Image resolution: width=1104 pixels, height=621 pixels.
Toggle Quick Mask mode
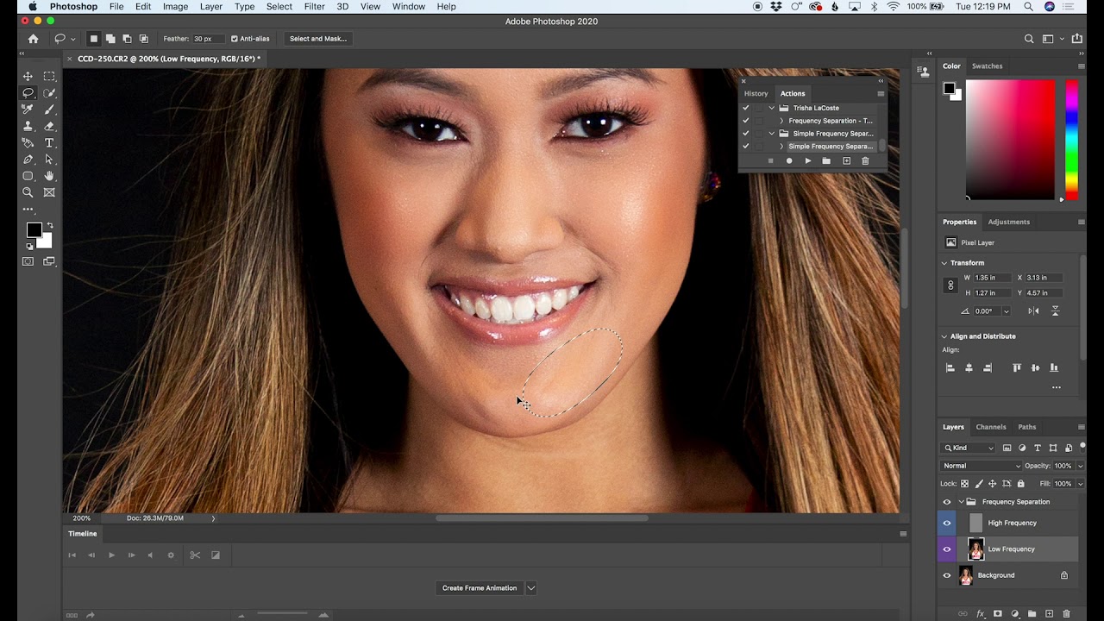[28, 261]
